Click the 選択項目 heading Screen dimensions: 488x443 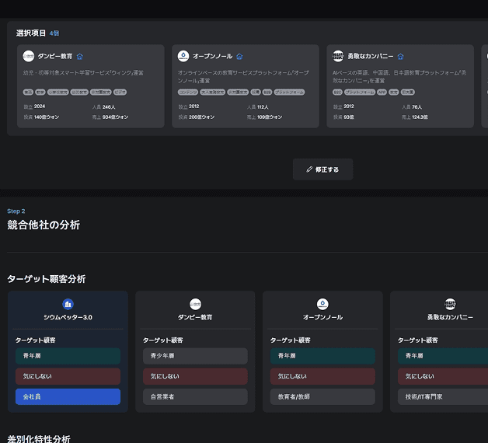(x=31, y=33)
